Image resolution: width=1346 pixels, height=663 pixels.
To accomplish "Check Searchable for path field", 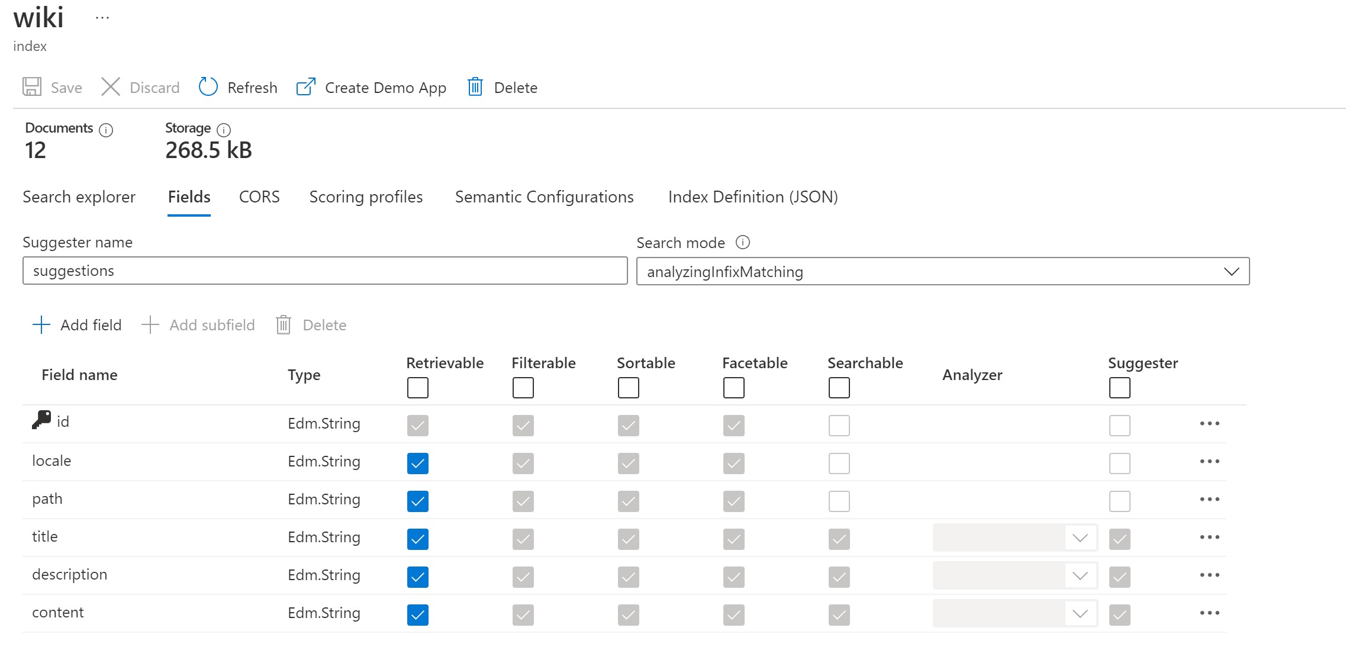I will click(839, 501).
